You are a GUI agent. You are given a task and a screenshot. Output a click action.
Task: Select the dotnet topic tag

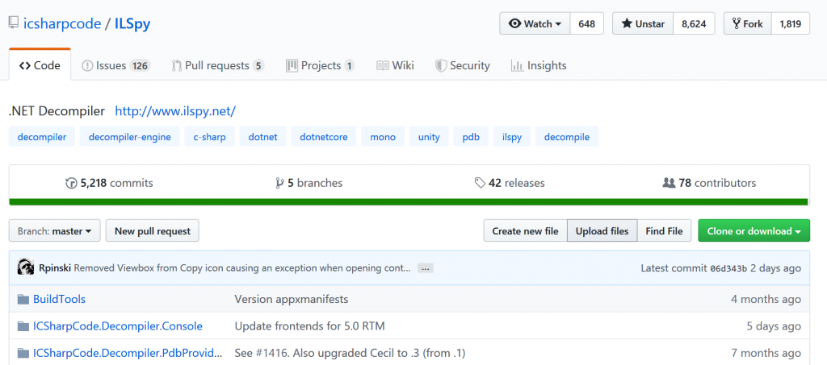click(x=262, y=137)
